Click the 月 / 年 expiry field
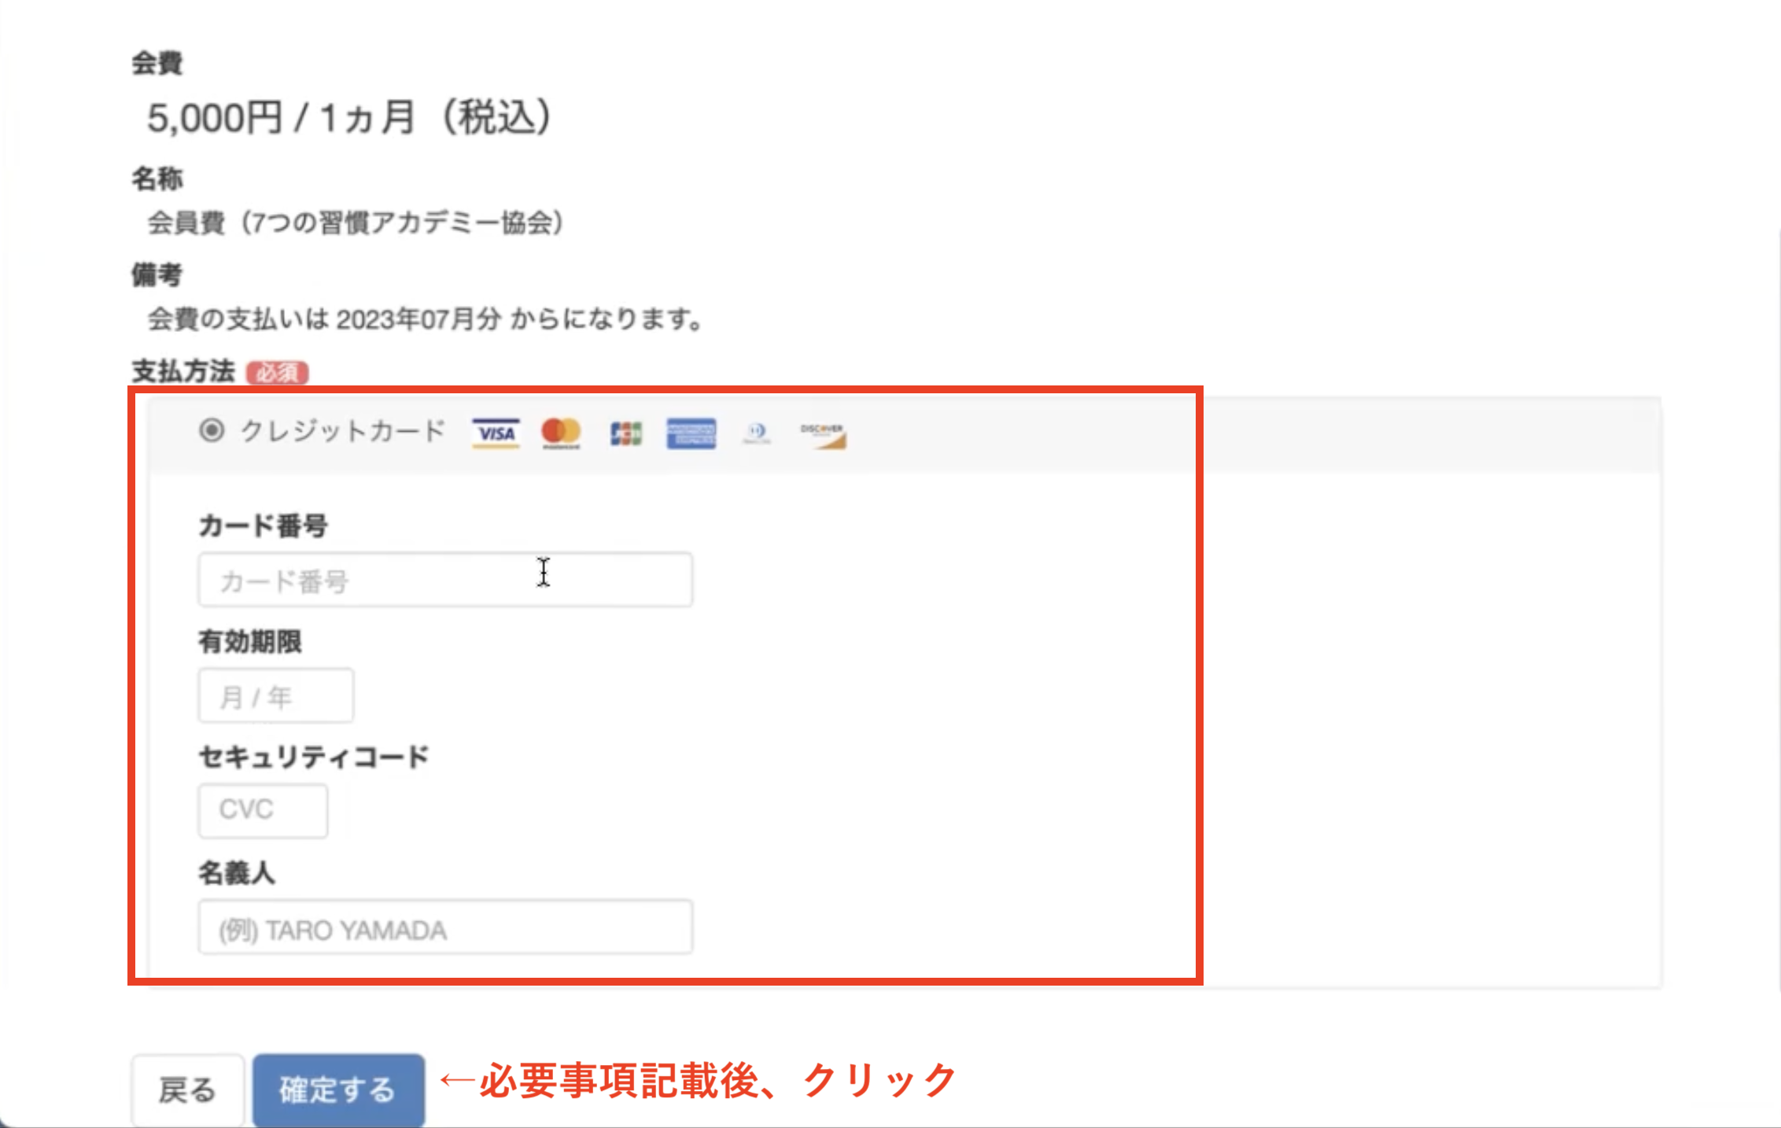 [x=275, y=696]
